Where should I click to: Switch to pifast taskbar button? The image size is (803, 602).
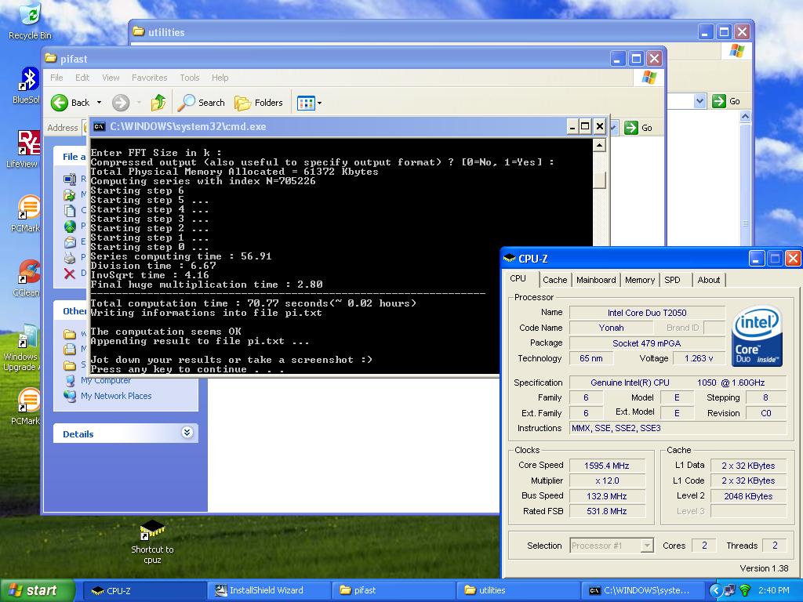(394, 591)
